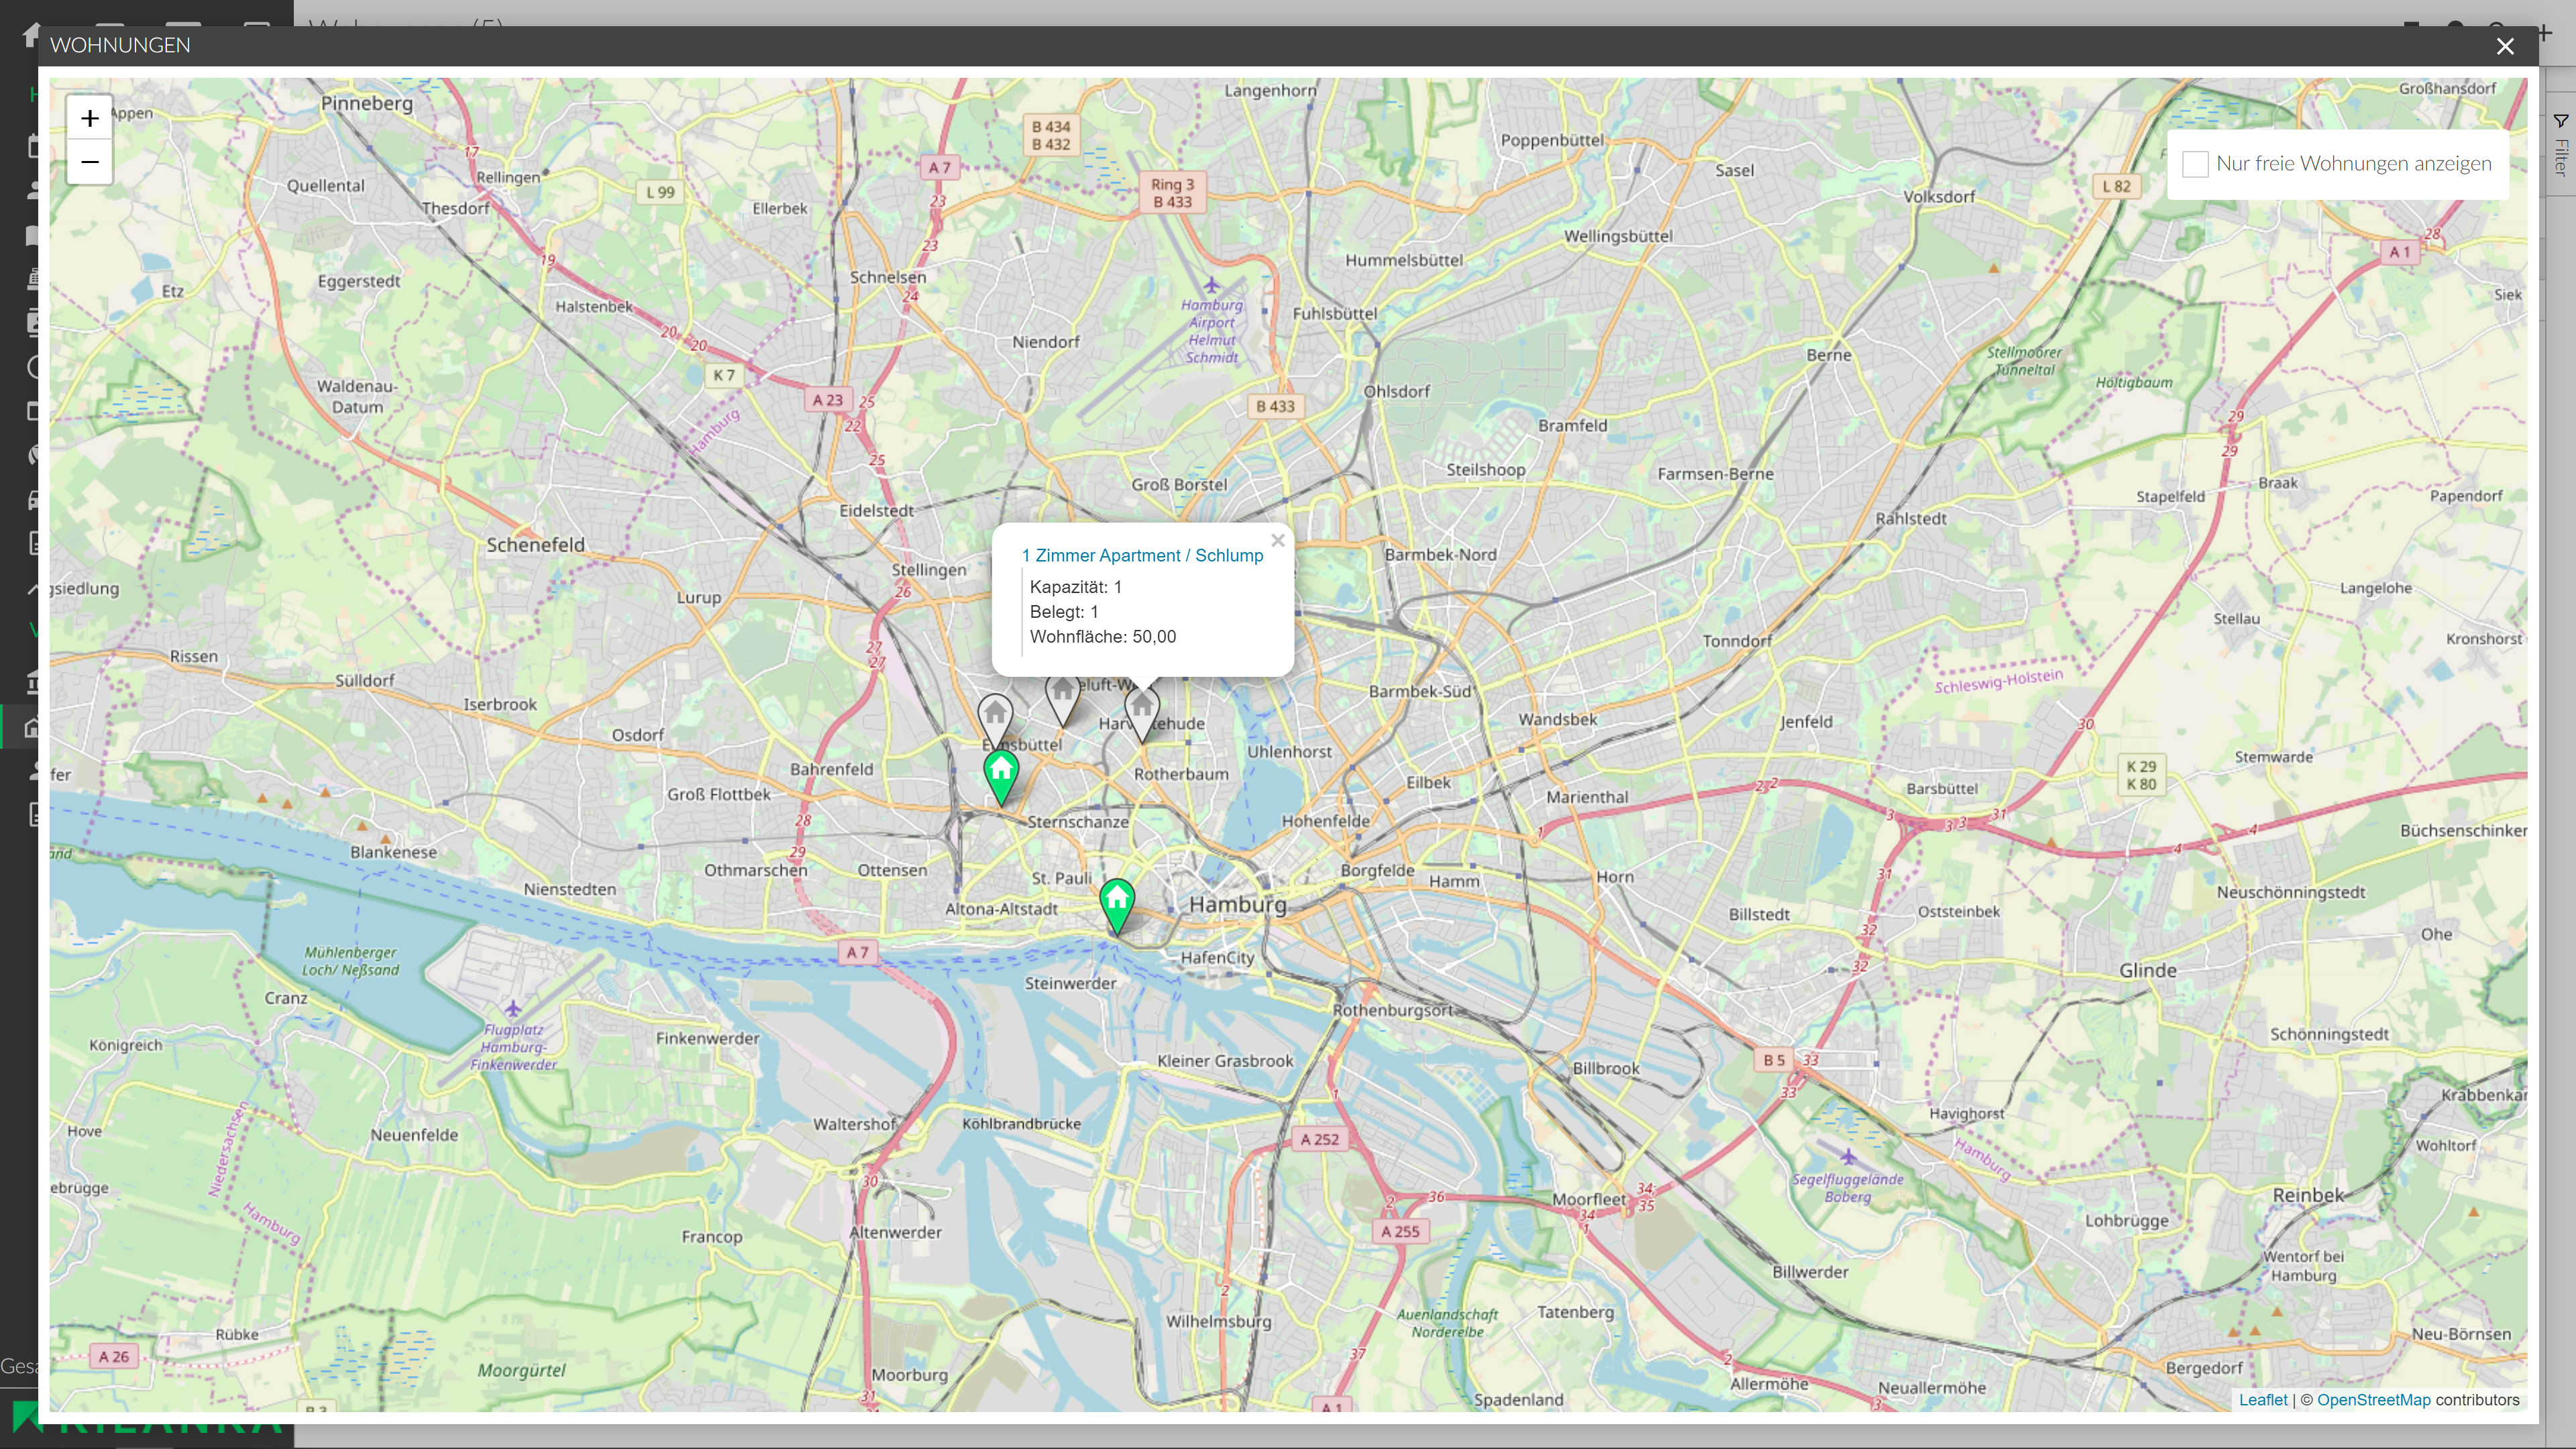Click the 'Nur freie Wohnungen anzeigen' label
Viewport: 2576px width, 1449px height.
click(x=2353, y=164)
